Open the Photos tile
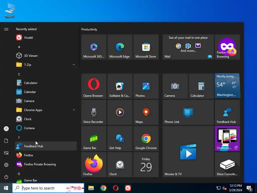 146,86
